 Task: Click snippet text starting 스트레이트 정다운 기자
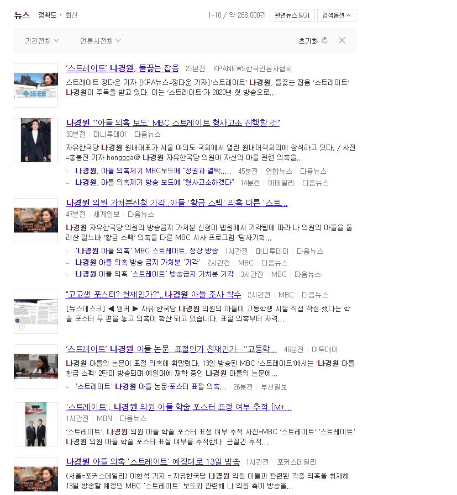208,87
